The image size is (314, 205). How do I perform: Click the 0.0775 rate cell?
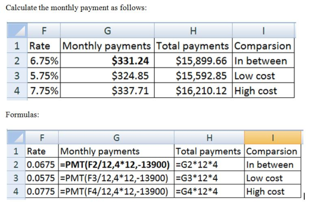(x=41, y=191)
